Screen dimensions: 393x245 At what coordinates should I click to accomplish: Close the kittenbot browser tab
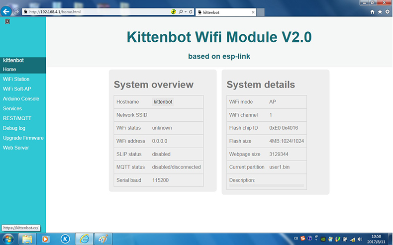tap(253, 11)
